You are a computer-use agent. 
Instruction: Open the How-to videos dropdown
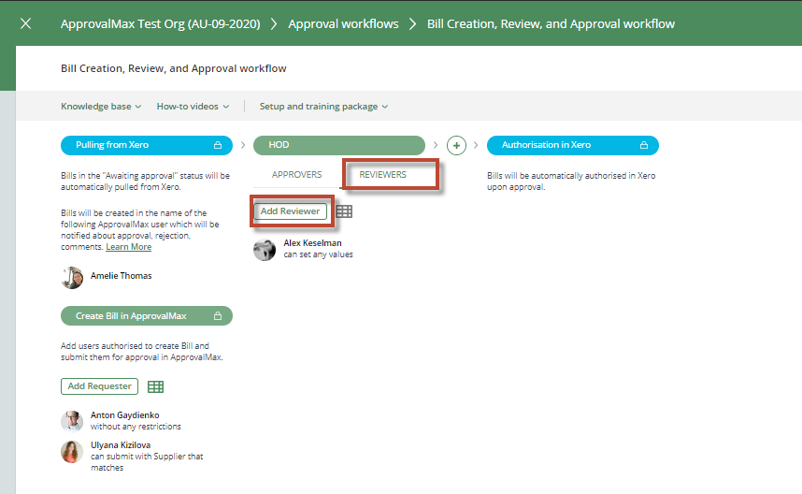point(193,107)
